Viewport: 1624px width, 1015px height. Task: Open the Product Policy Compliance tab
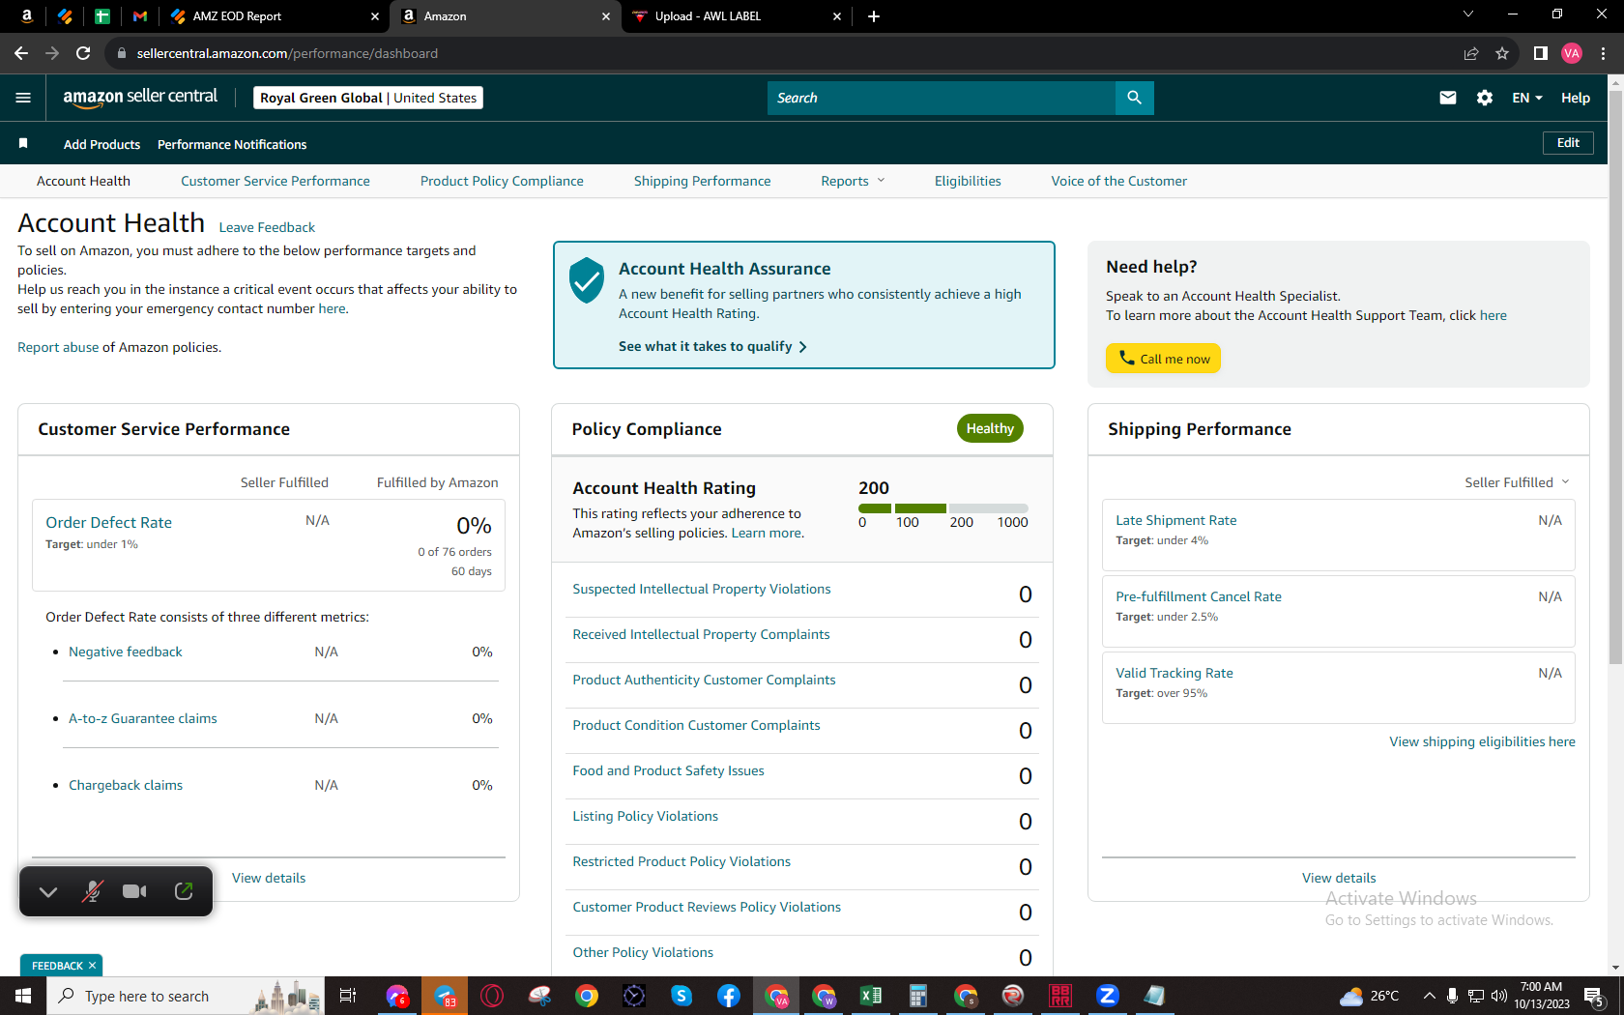coord(502,181)
